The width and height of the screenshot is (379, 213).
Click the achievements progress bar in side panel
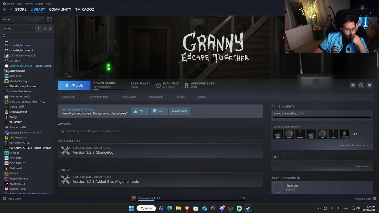(x=322, y=117)
